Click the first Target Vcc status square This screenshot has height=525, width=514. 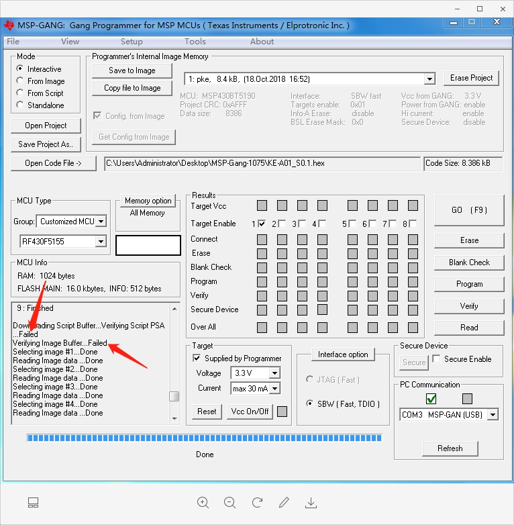point(262,205)
